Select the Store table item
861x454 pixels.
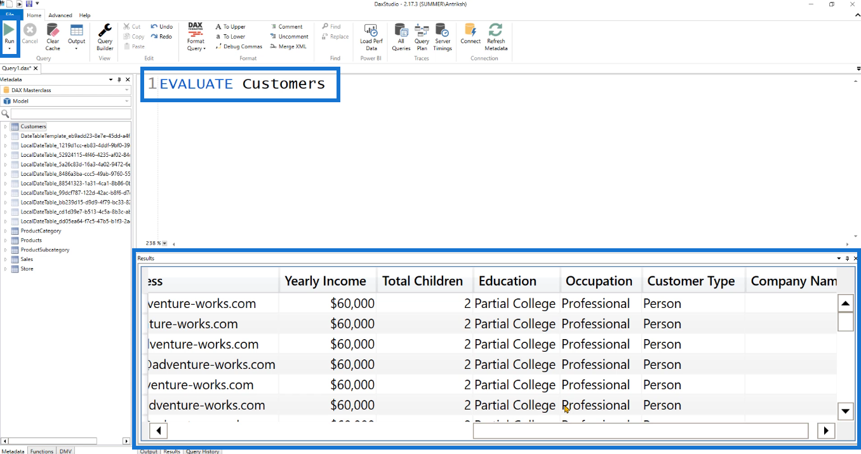pos(27,269)
